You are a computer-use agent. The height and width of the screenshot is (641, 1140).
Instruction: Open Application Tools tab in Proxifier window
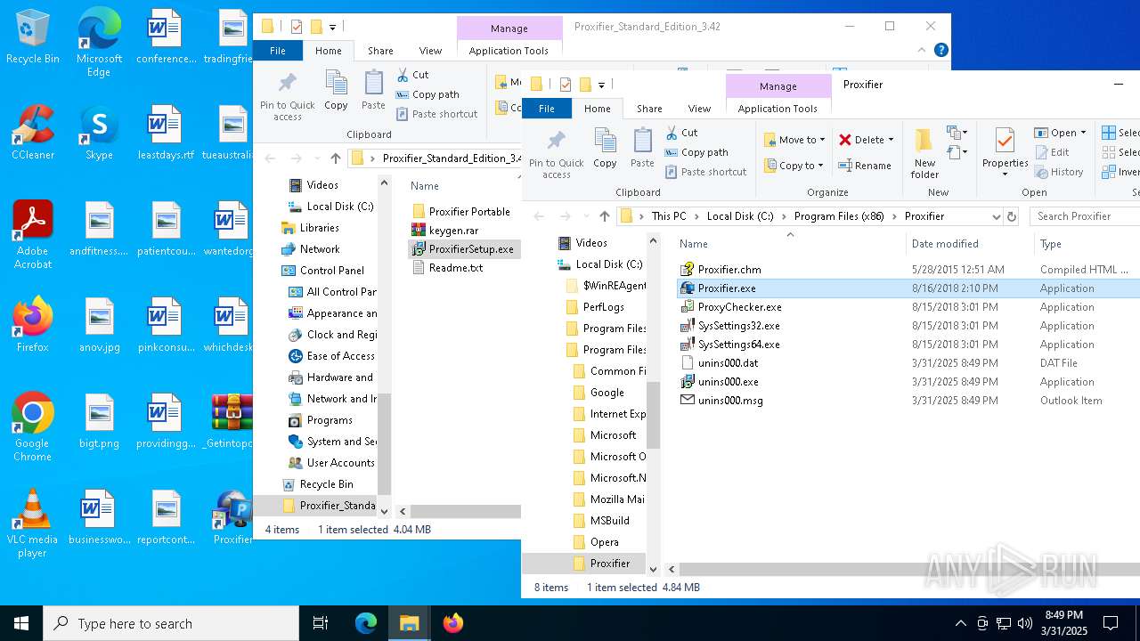pos(778,109)
